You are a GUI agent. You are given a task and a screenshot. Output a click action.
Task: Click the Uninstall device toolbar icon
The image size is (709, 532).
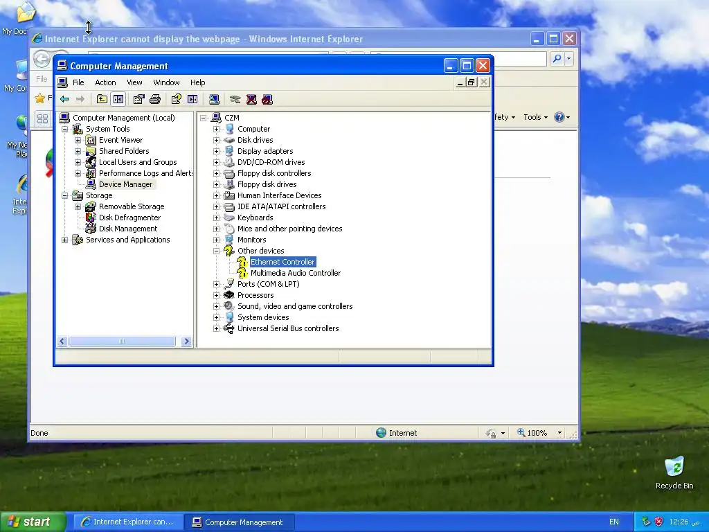click(251, 99)
